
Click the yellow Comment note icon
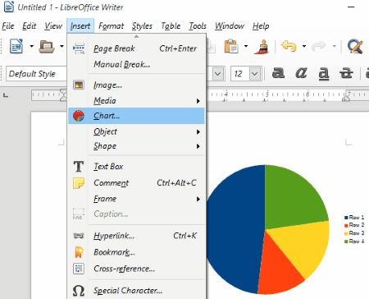[x=79, y=183]
